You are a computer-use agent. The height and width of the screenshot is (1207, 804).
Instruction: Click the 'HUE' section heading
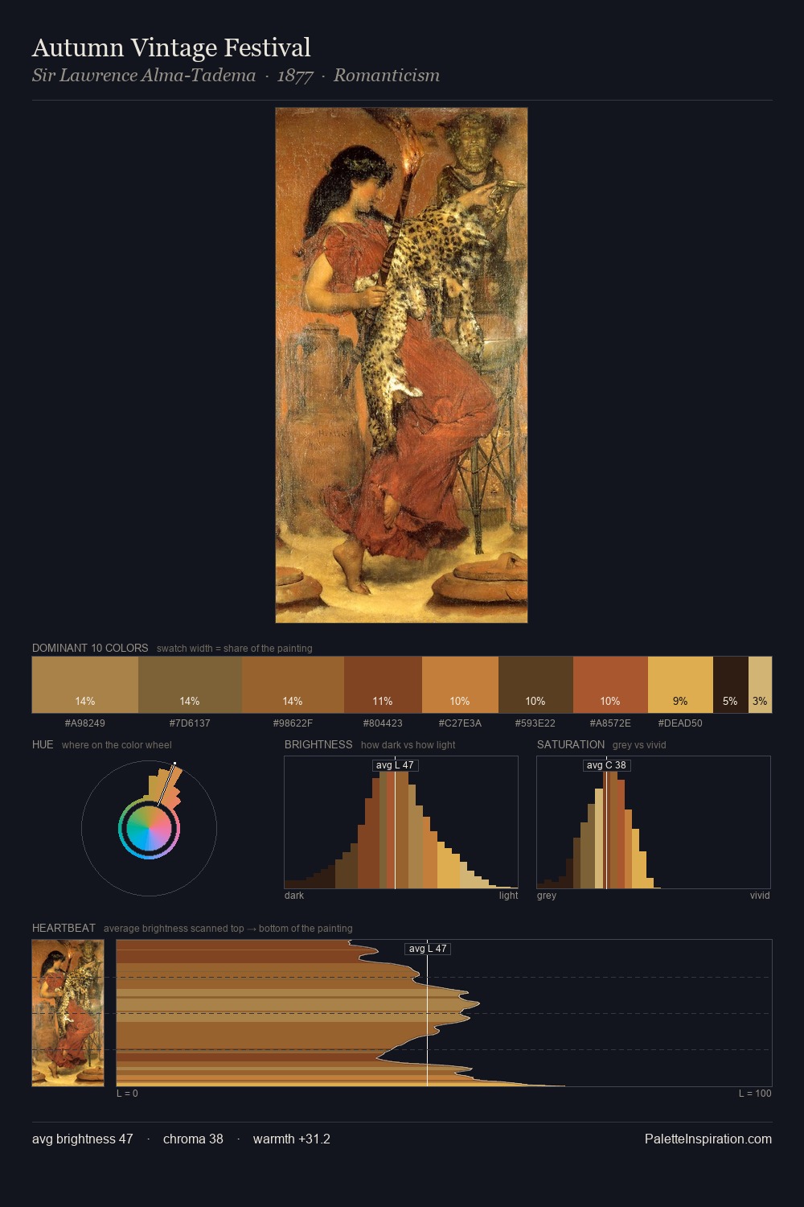[43, 744]
